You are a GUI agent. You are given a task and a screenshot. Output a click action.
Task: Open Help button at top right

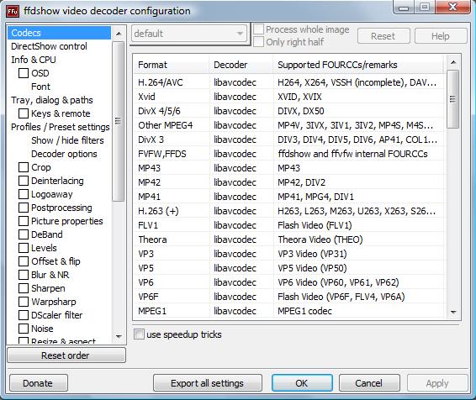tap(441, 36)
